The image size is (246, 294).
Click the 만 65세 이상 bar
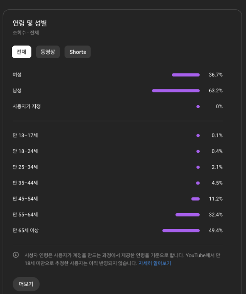coord(181,230)
